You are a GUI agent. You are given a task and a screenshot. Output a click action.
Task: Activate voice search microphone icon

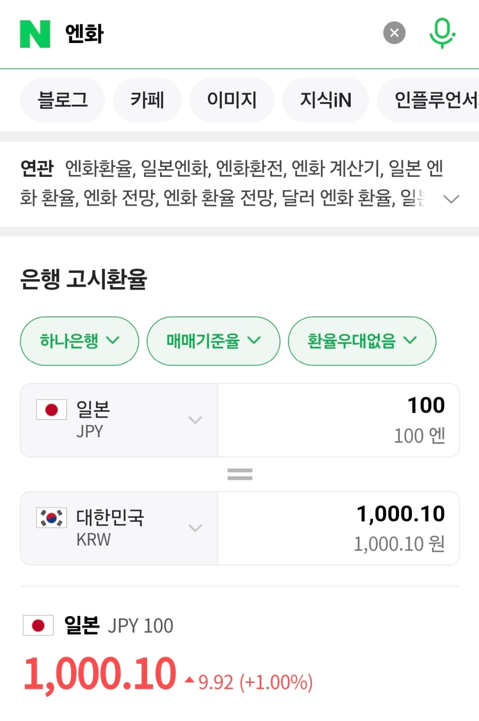(441, 33)
